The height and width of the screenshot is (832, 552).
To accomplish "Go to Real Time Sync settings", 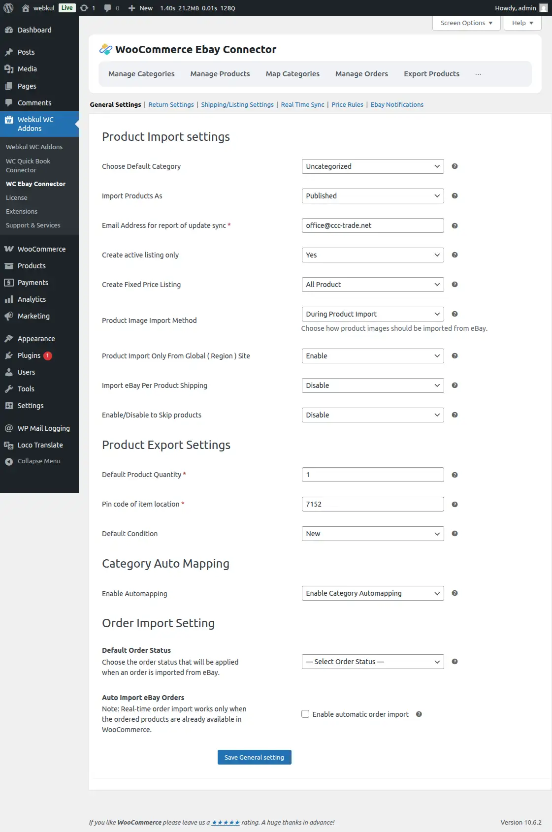I will 302,105.
